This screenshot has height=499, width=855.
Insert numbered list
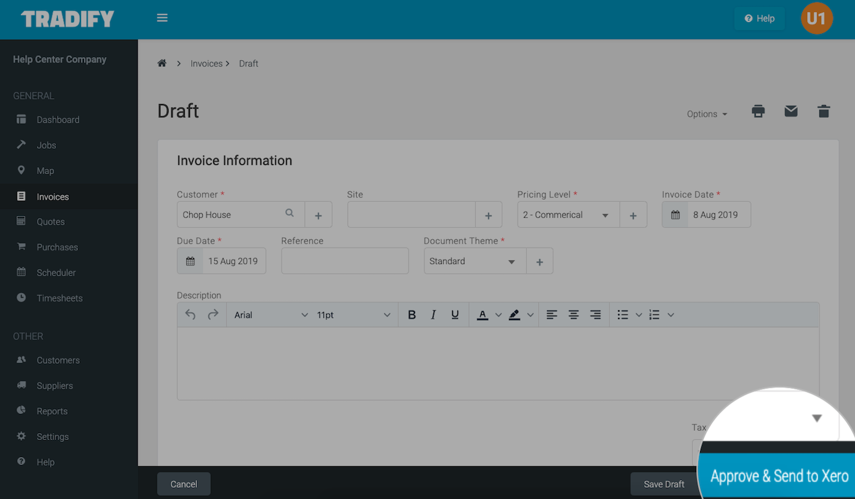(x=654, y=315)
